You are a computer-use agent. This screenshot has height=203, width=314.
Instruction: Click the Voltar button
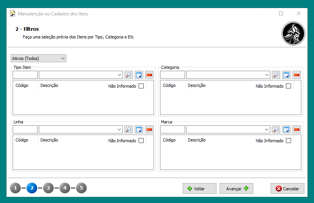200,188
